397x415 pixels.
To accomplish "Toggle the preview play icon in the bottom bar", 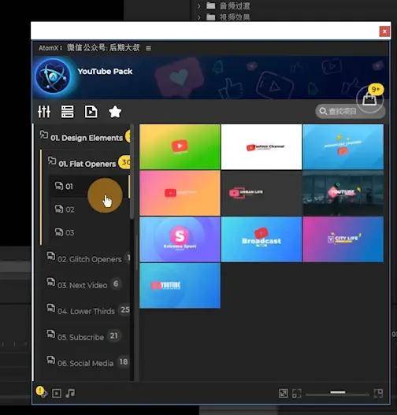I will point(57,394).
